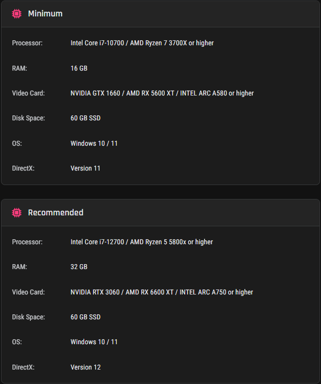The height and width of the screenshot is (384, 321).
Task: Click the 32 GB RAM value
Action: coord(79,267)
